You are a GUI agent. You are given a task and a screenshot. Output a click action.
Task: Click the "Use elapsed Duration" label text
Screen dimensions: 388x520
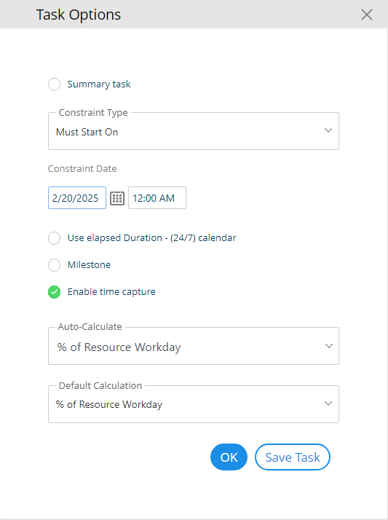pyautogui.click(x=114, y=237)
